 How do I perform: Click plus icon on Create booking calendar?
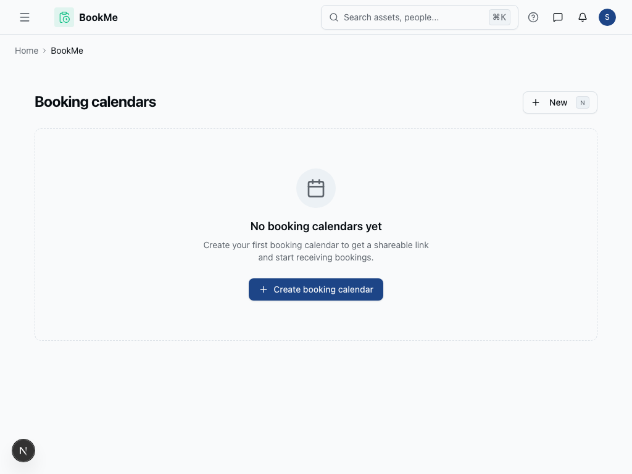[264, 289]
